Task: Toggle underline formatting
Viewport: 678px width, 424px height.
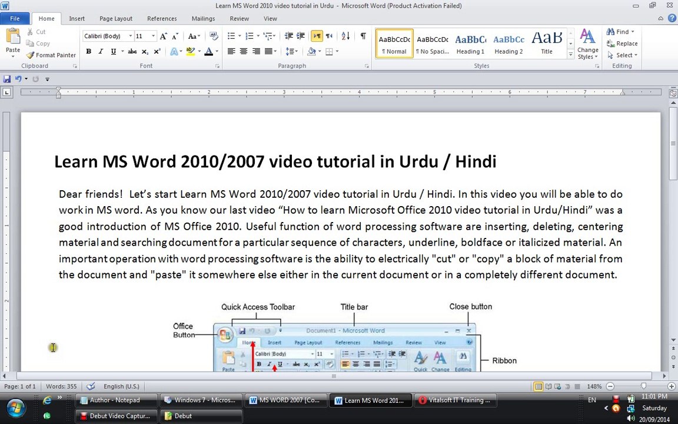Action: (113, 51)
